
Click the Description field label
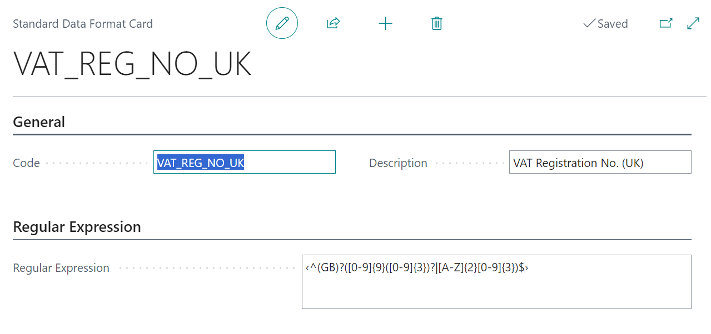click(x=398, y=163)
